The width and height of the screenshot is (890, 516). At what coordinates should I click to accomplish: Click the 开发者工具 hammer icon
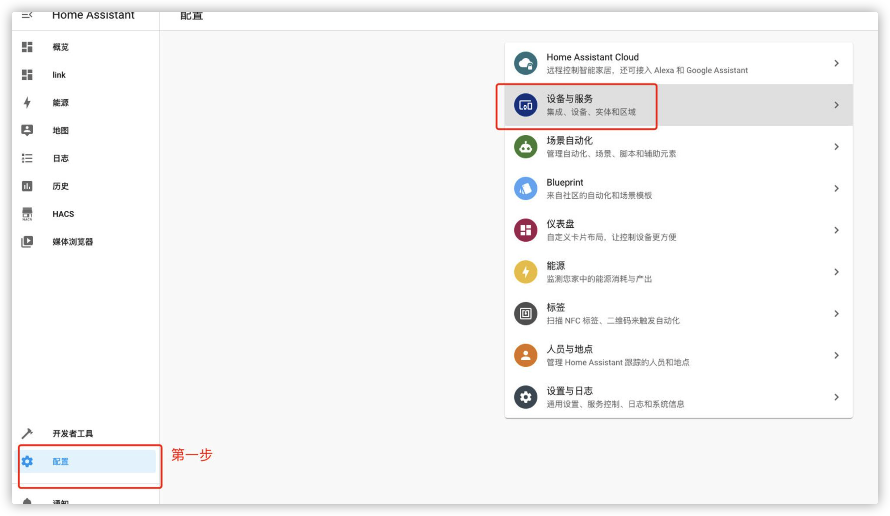click(27, 433)
